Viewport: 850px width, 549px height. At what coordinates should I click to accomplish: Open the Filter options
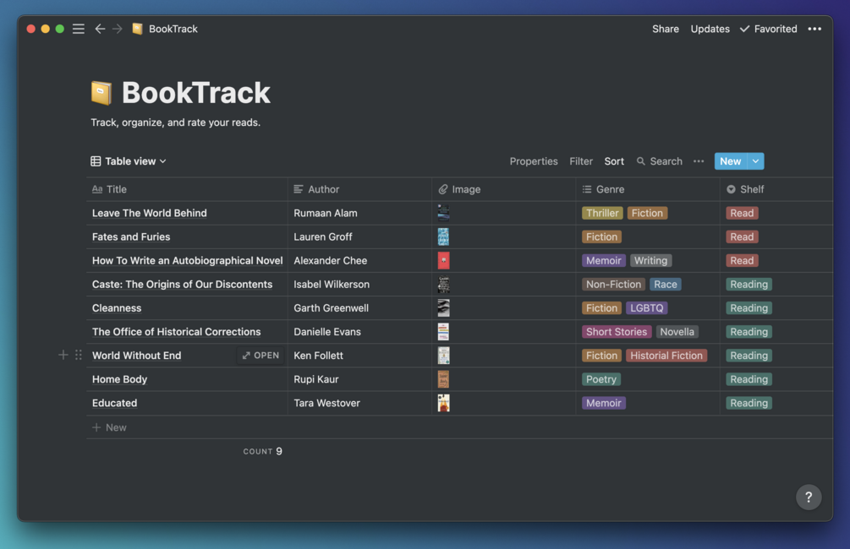tap(580, 161)
